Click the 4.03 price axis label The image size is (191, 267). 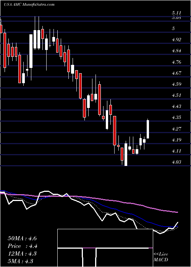click(176, 162)
